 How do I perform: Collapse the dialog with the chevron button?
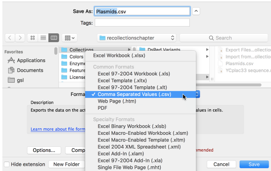click(x=196, y=11)
